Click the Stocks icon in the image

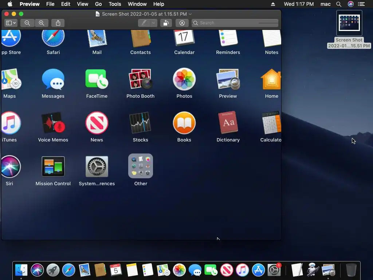[140, 123]
